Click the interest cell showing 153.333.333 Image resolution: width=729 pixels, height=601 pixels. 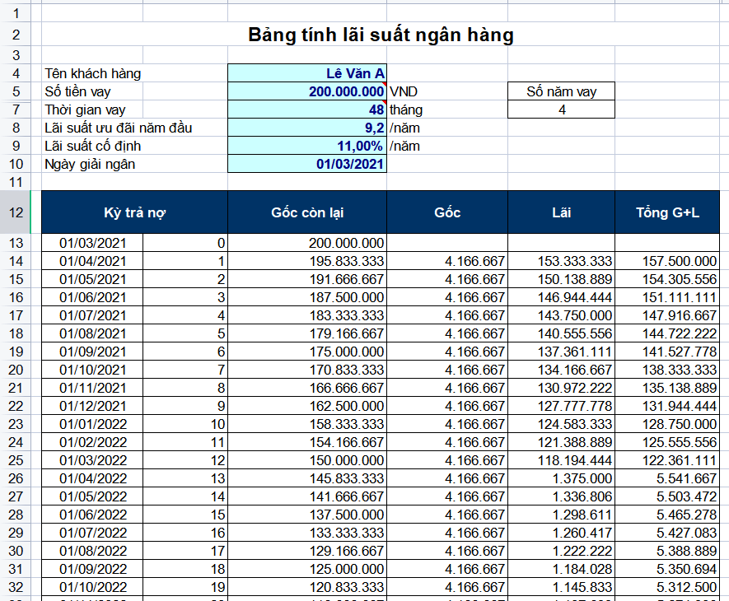click(x=561, y=261)
